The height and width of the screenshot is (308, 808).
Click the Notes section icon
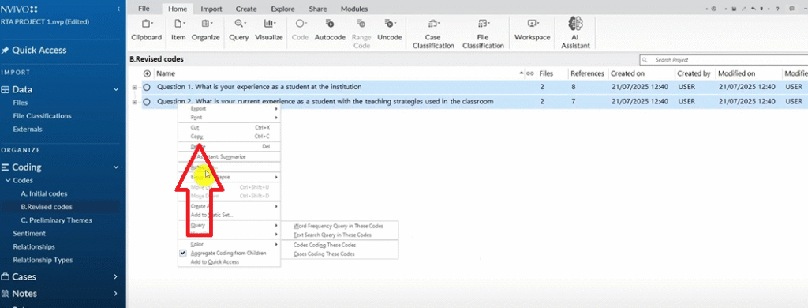click(x=6, y=294)
